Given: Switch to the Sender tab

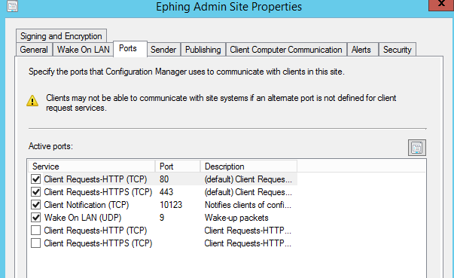Looking at the screenshot, I should click(x=163, y=50).
